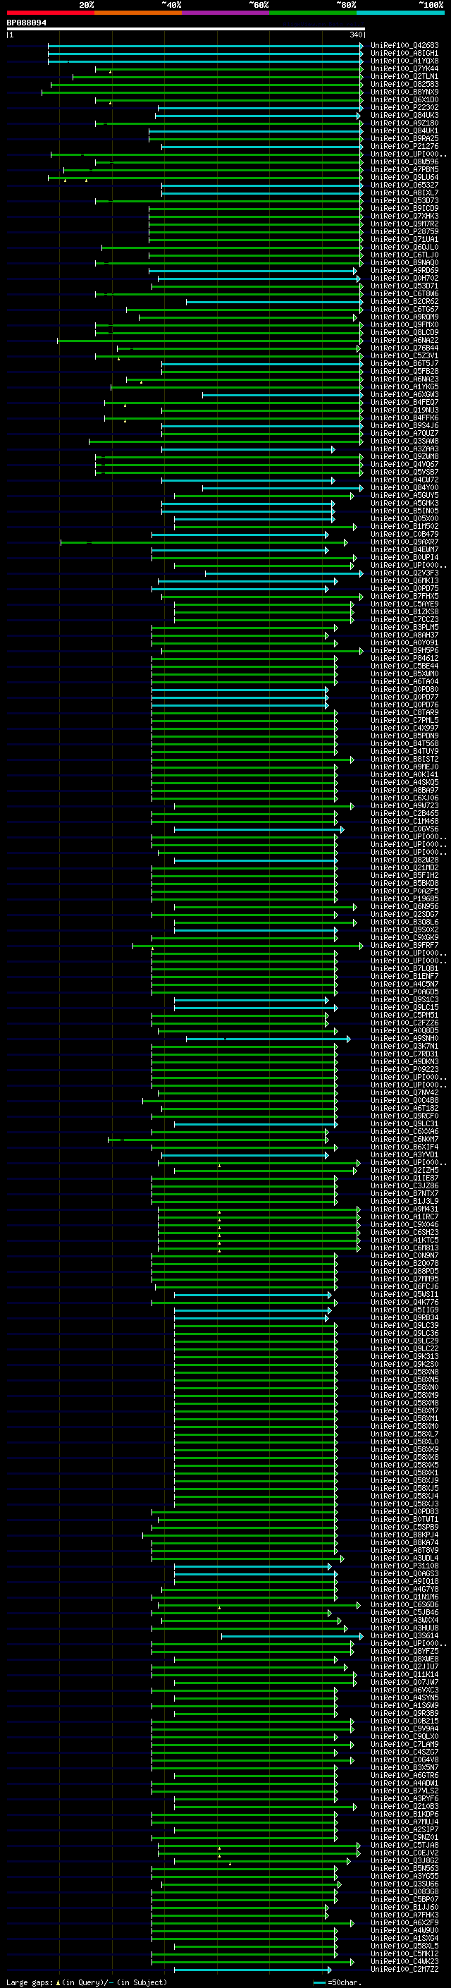Image resolution: width=451 pixels, height=1988 pixels.
Task: Open hit UniRef100_O82583
Action: [404, 84]
